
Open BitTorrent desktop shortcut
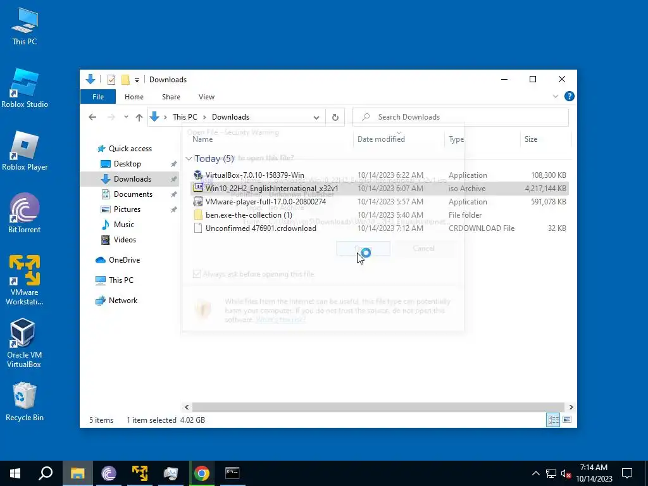(x=25, y=214)
